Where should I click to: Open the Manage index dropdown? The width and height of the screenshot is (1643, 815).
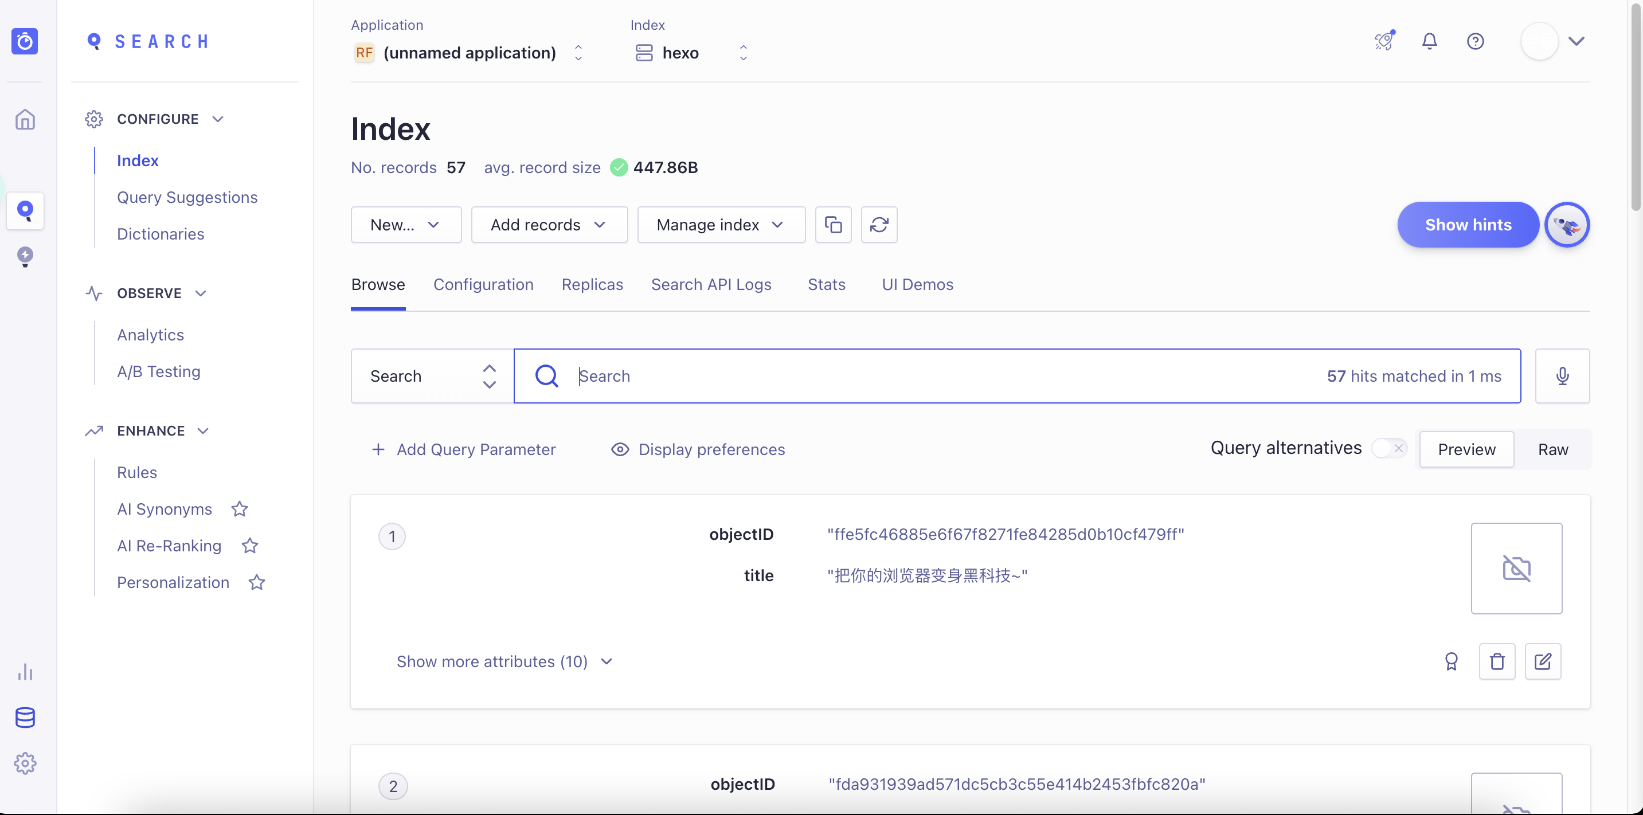click(721, 225)
